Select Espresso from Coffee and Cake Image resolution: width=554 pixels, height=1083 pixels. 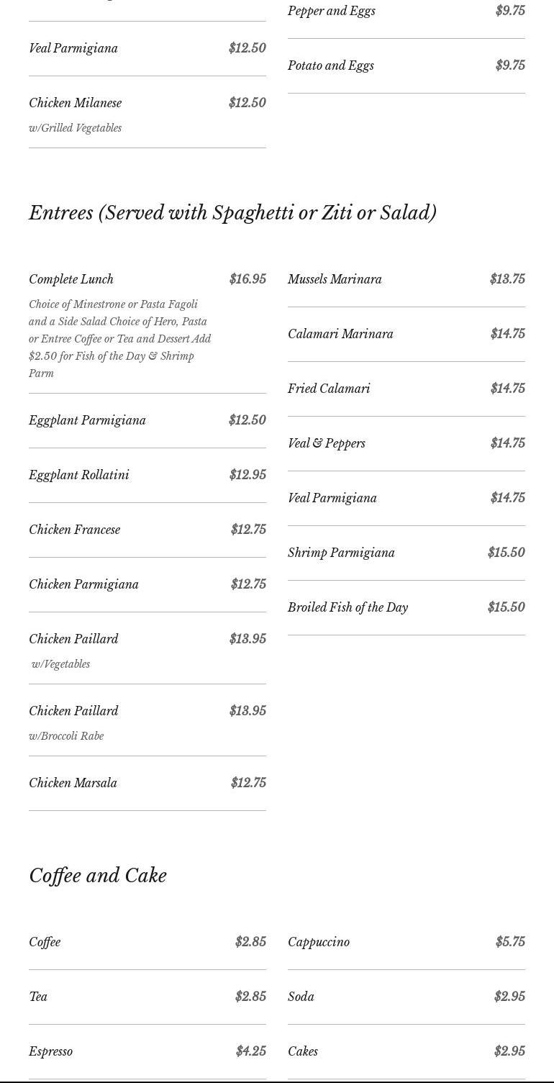click(x=50, y=1051)
